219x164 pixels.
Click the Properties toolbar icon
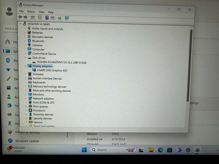click(40, 17)
